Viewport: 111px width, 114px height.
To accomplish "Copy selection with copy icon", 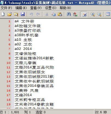I will 53,14.
